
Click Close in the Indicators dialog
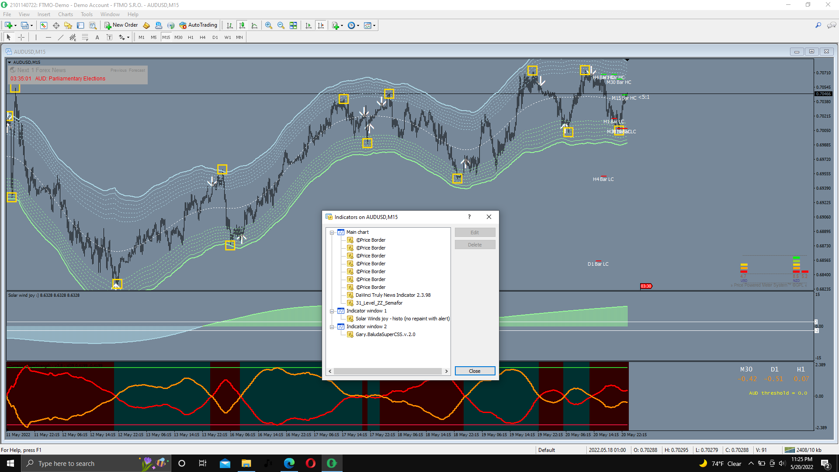[475, 371]
